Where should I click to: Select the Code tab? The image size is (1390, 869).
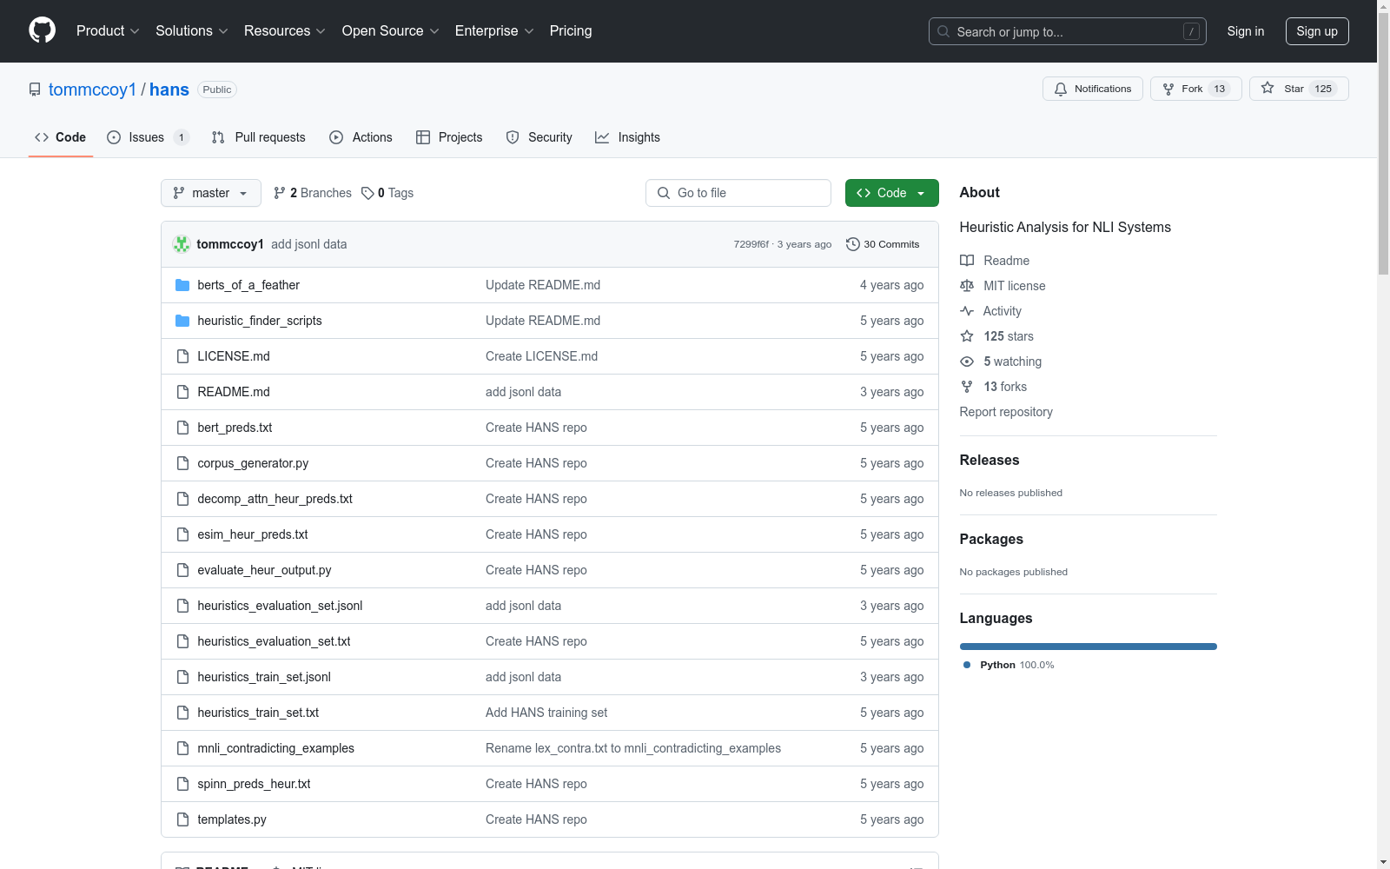[61, 137]
